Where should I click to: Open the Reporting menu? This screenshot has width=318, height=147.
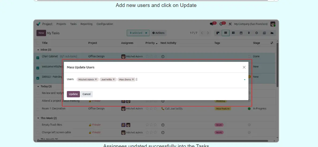86,24
